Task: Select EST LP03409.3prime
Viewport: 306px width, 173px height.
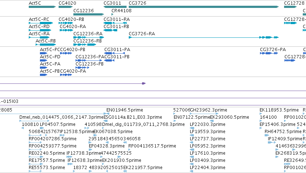Action: coord(207,160)
